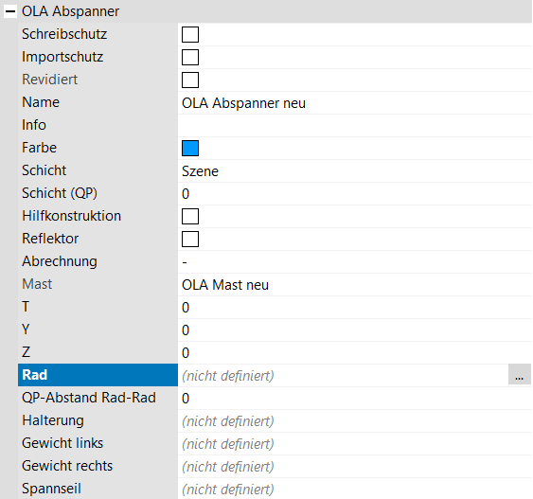Enable the Reflektor checkbox

pyautogui.click(x=190, y=239)
